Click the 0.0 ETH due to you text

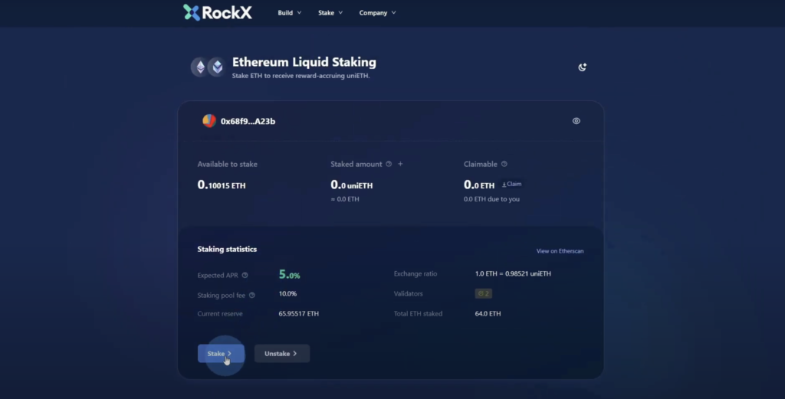point(491,199)
